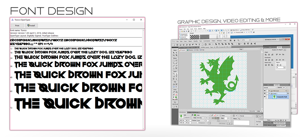The height and width of the screenshot is (137, 306).
Task: Open the fill type Solid dropdown
Action: point(203,115)
